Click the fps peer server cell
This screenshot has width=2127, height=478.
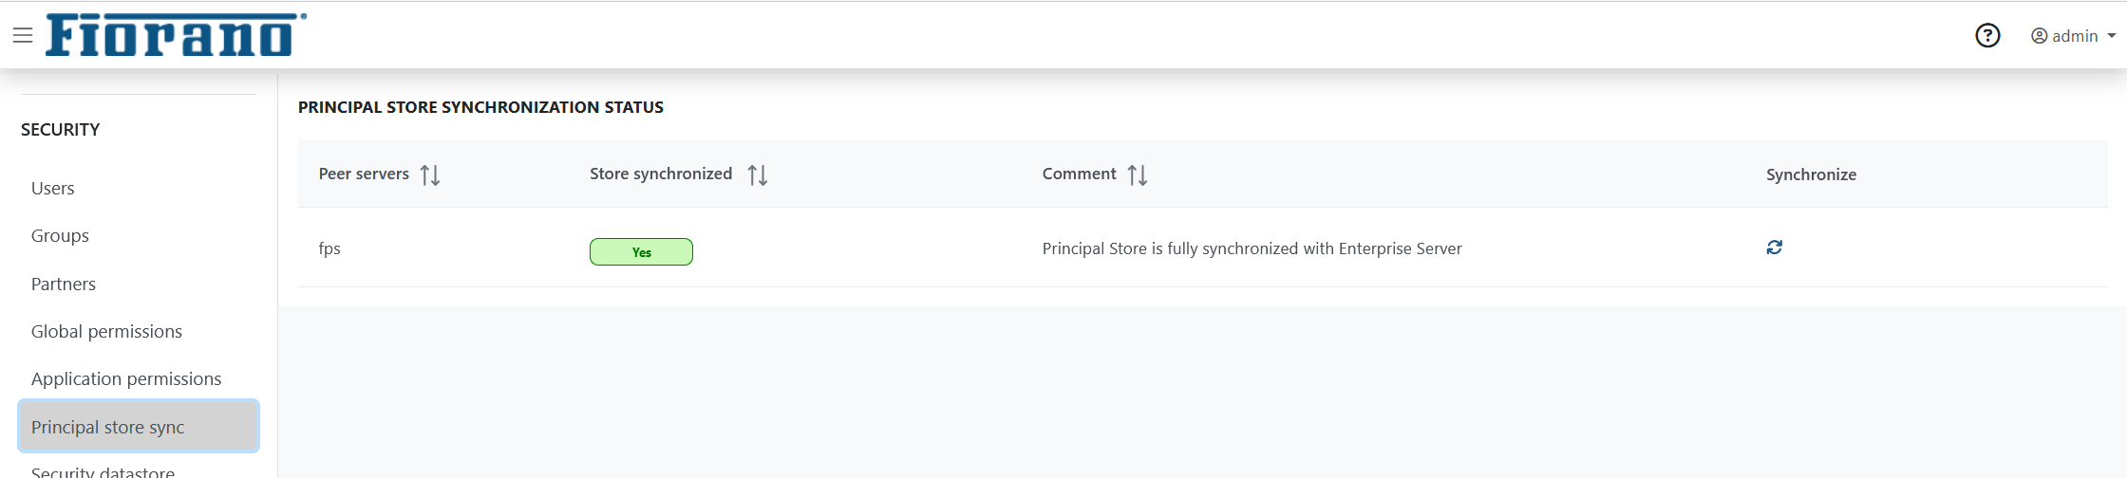tap(329, 248)
